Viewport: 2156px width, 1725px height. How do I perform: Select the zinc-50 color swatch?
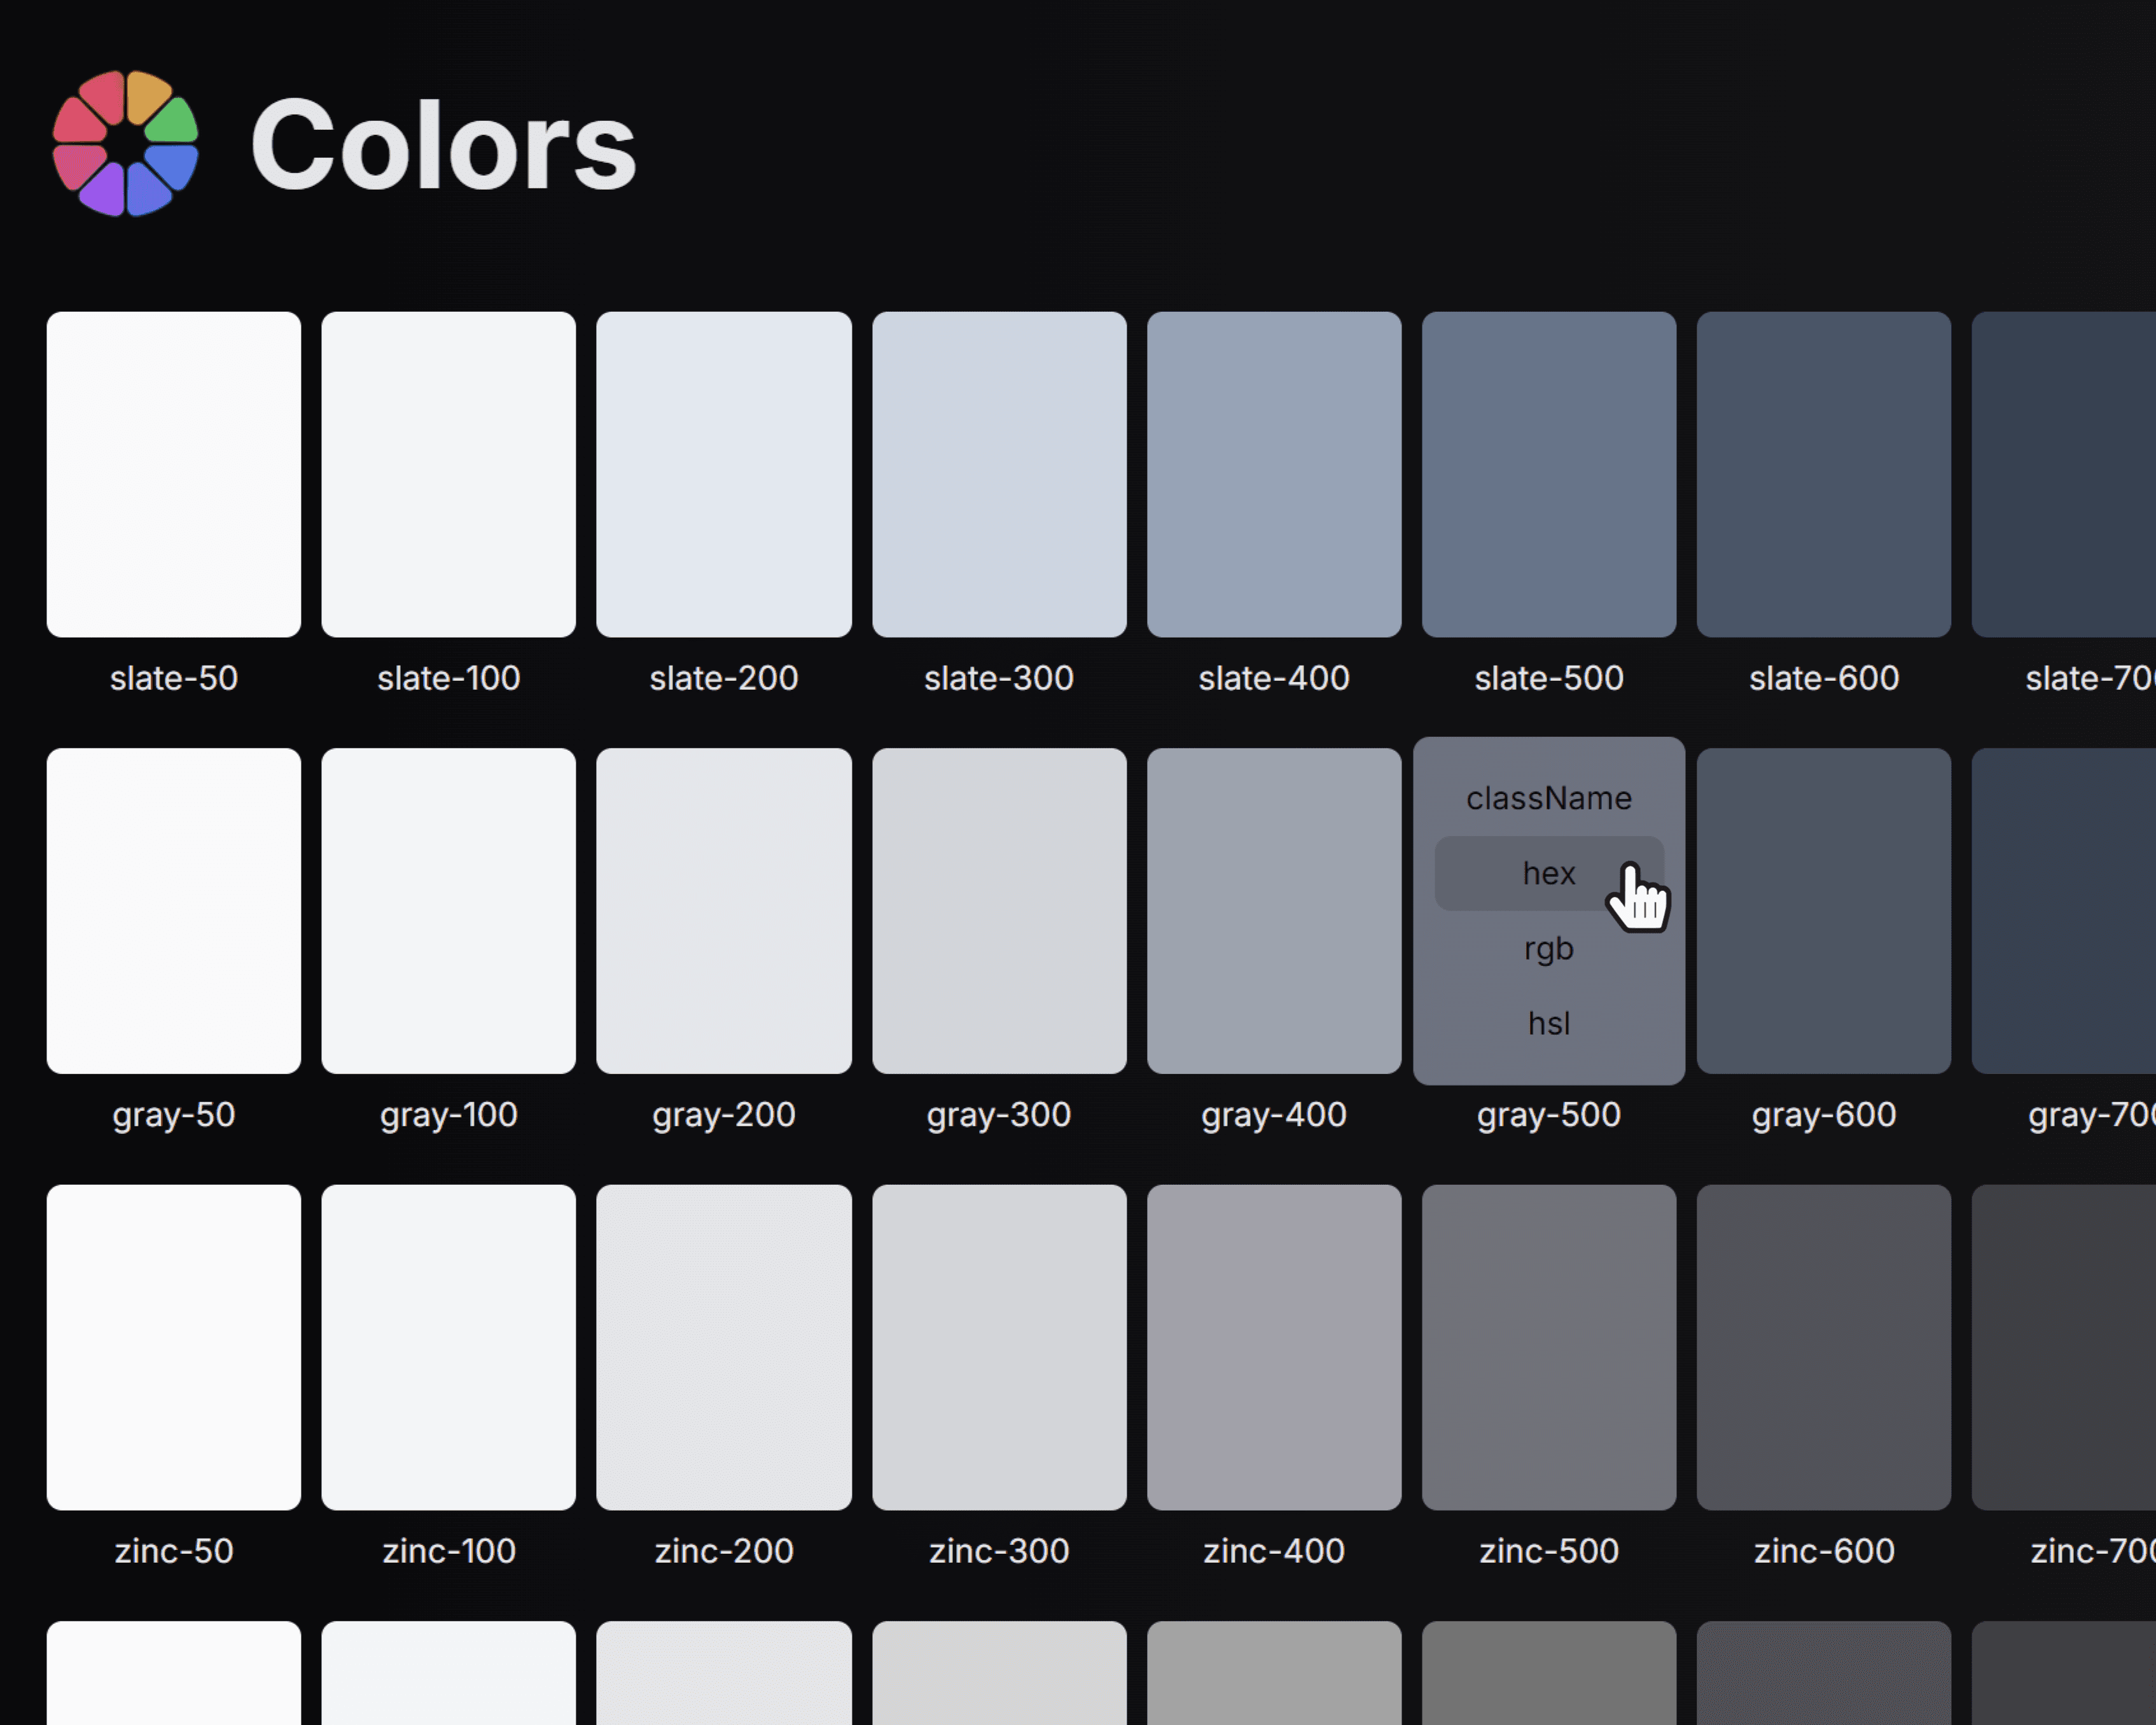click(x=174, y=1347)
